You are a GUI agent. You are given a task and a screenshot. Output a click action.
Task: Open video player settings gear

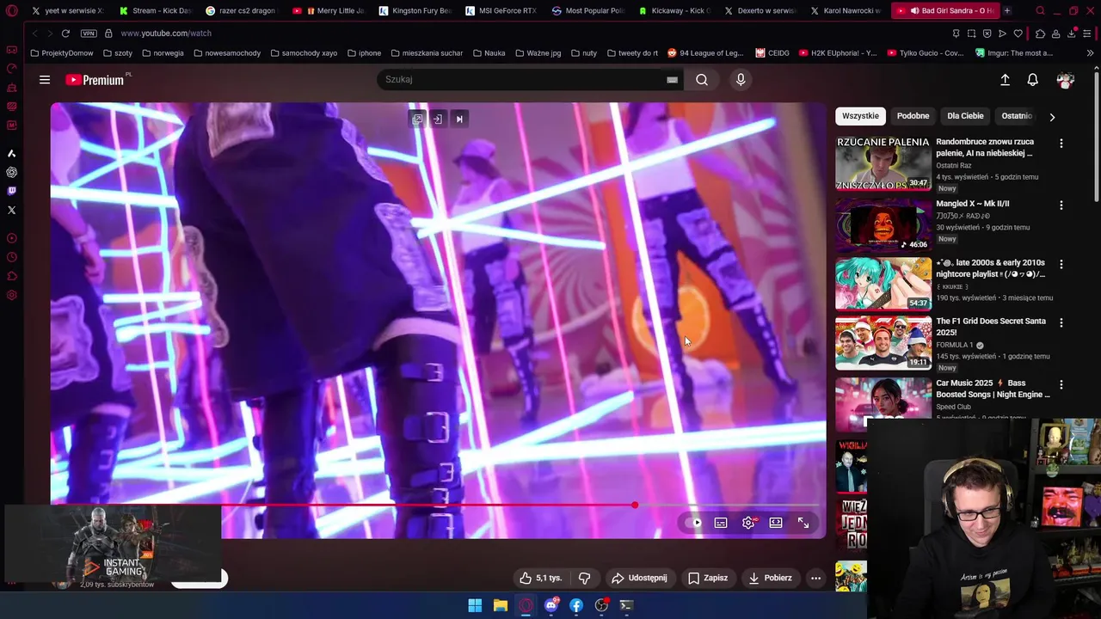point(748,523)
